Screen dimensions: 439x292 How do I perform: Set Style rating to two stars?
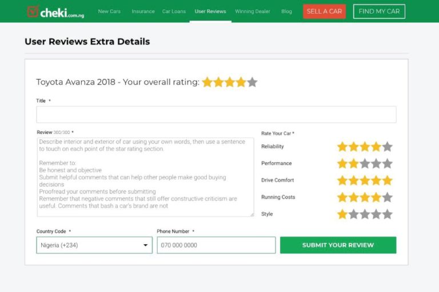(x=354, y=214)
